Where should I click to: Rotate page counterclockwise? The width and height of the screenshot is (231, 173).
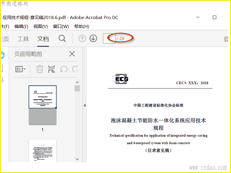64,69
